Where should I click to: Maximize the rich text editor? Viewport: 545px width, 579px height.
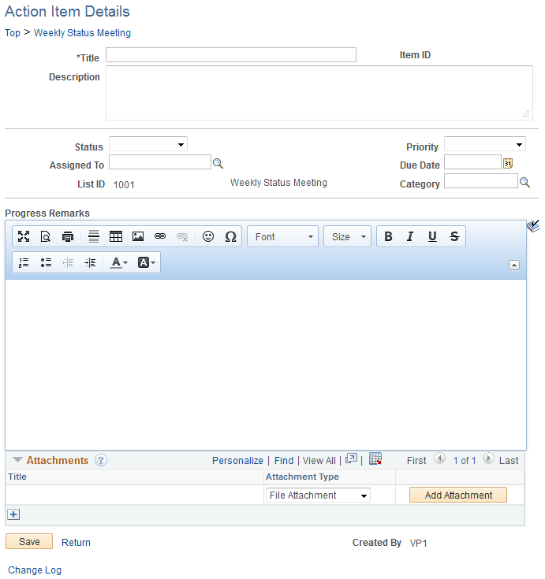[x=24, y=236]
